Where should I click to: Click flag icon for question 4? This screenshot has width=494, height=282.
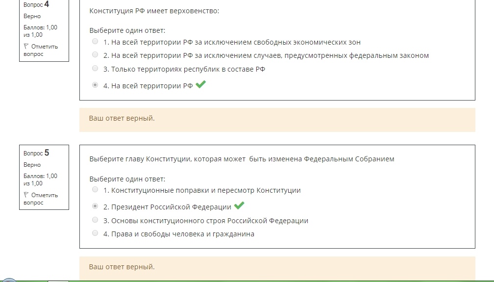(x=26, y=47)
